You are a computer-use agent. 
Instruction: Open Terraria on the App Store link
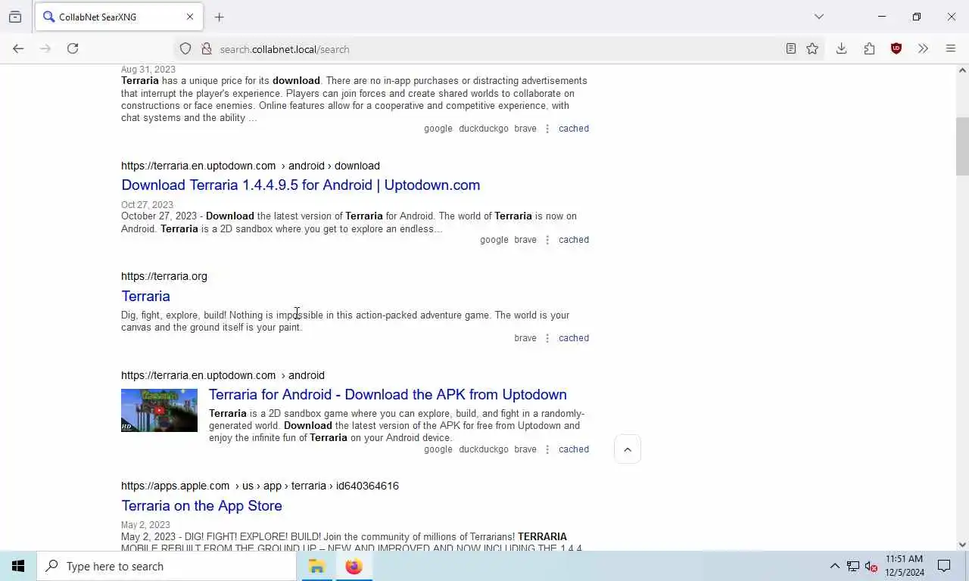click(x=201, y=505)
